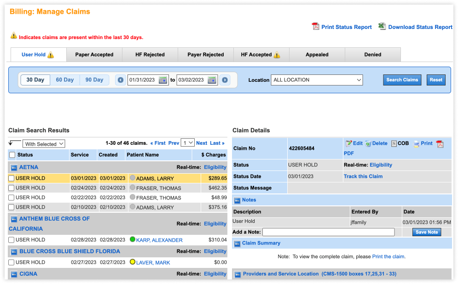Screen dimensions: 458x284
Task: Click the warning icon on HF Accepted tab
Action: coord(277,55)
